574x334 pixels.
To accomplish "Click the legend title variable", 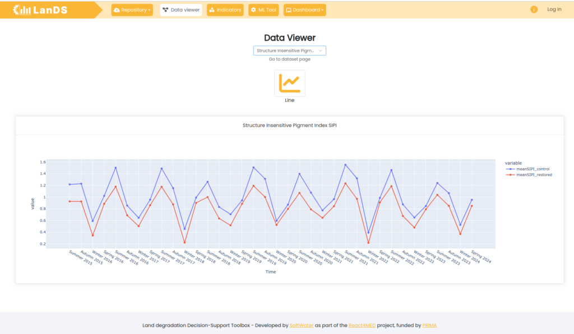I will click(x=513, y=163).
